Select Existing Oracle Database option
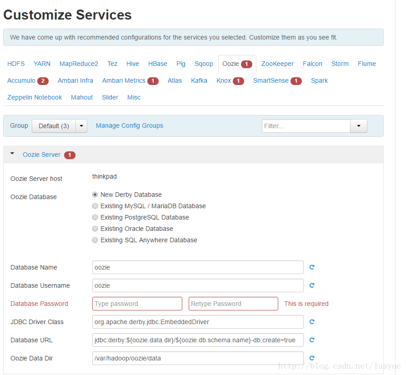 coord(95,229)
